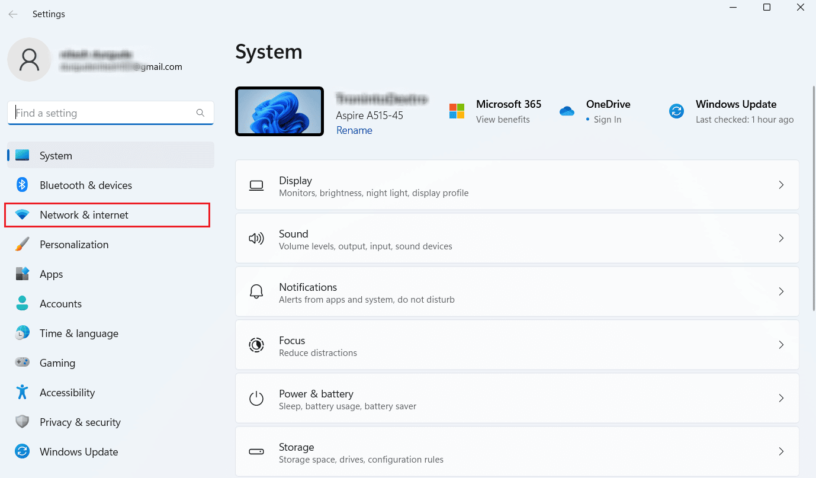This screenshot has width=816, height=478.
Task: Click the Accessibility figure icon
Action: [x=23, y=392]
